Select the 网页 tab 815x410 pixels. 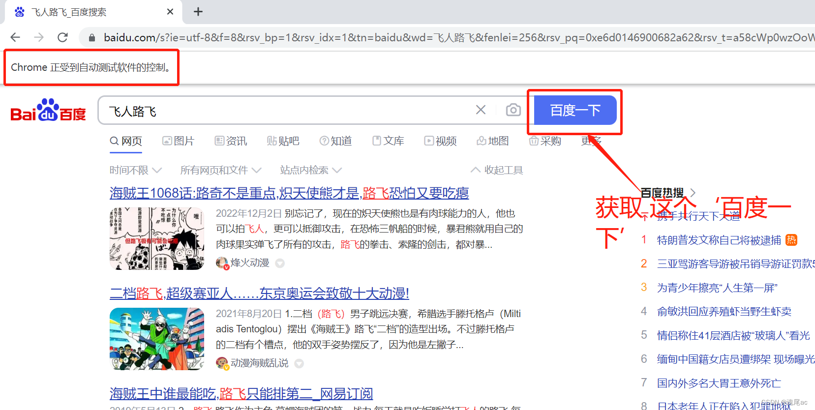click(x=126, y=141)
